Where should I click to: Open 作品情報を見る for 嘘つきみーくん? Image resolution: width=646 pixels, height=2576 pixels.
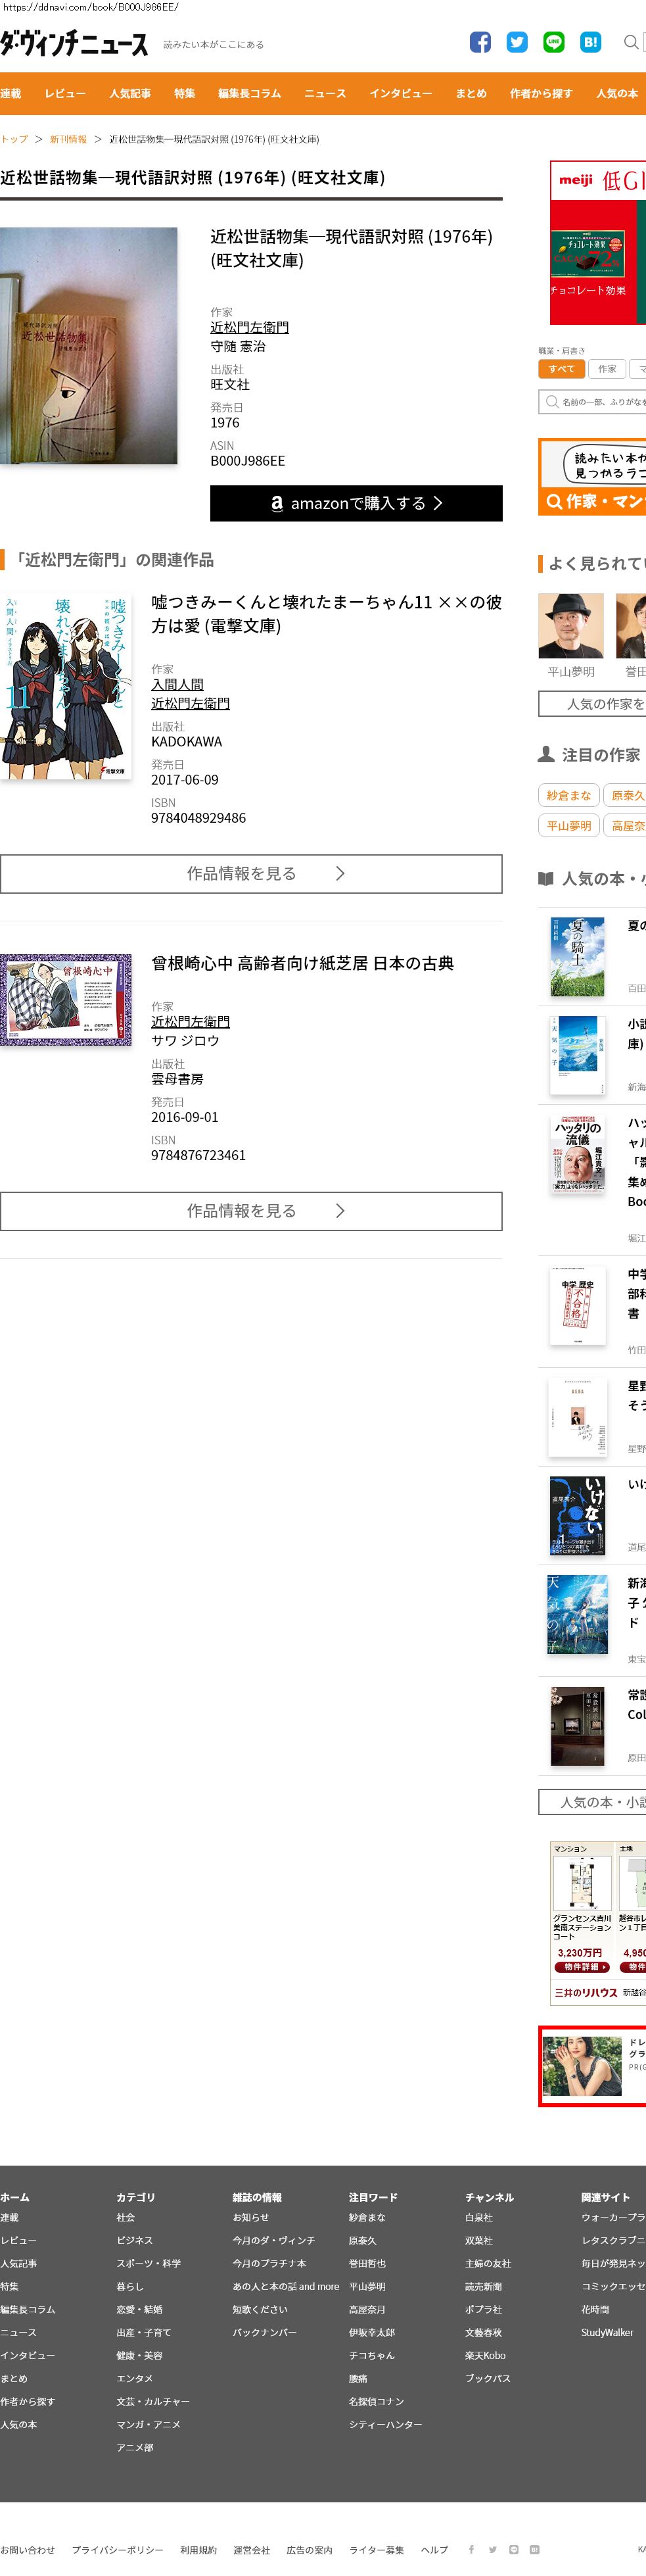coord(251,873)
